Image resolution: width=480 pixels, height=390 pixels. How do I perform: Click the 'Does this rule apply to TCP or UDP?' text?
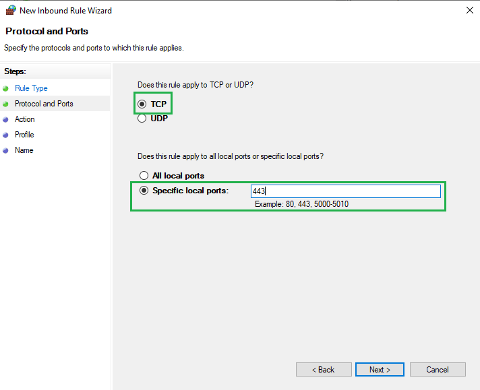pyautogui.click(x=196, y=85)
